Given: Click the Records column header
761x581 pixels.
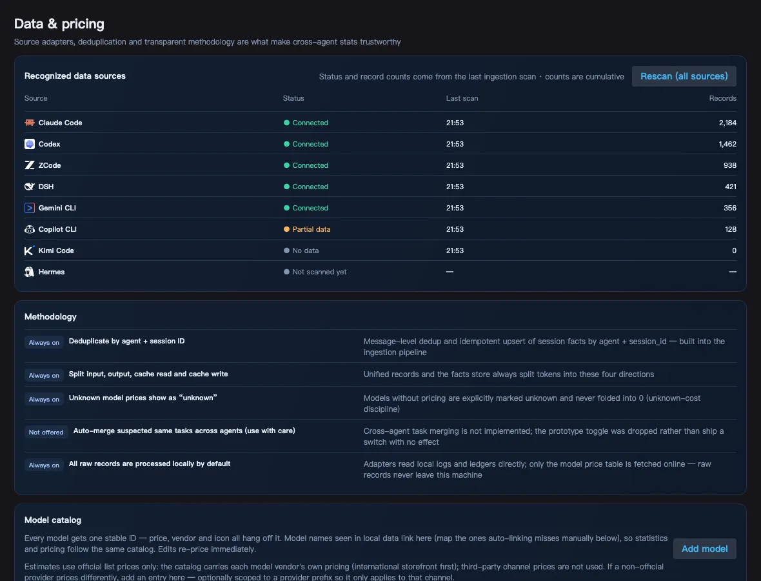Looking at the screenshot, I should tap(723, 98).
